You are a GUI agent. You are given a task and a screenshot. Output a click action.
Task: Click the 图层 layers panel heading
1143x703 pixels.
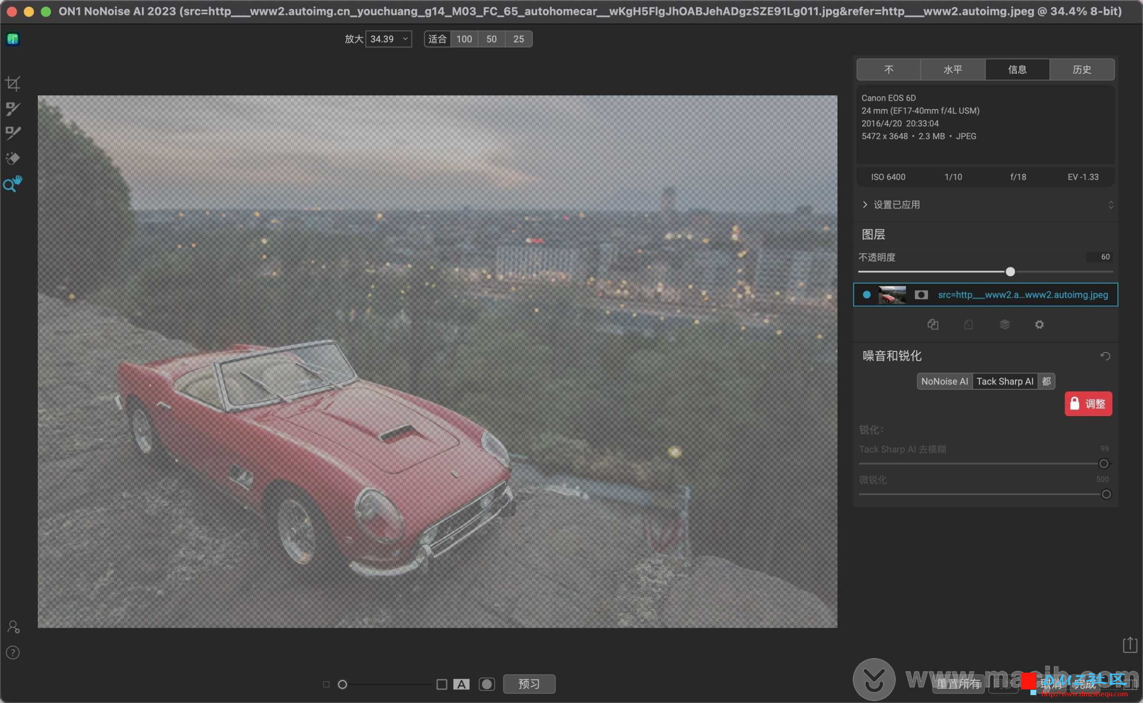(x=873, y=234)
